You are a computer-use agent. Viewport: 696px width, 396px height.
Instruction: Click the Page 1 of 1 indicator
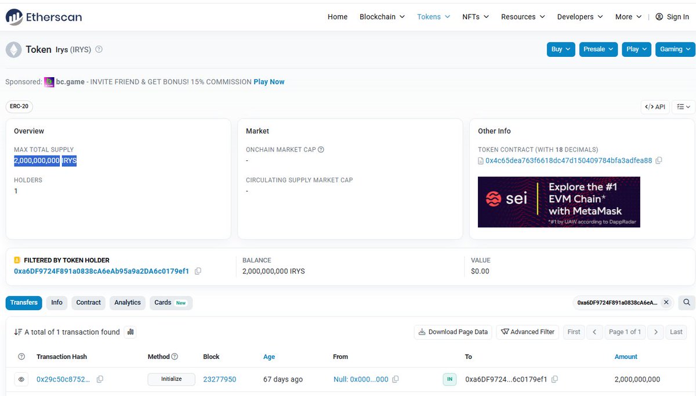click(625, 332)
